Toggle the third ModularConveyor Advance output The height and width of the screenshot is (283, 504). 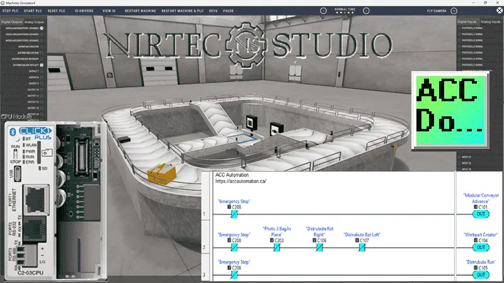pos(42,40)
